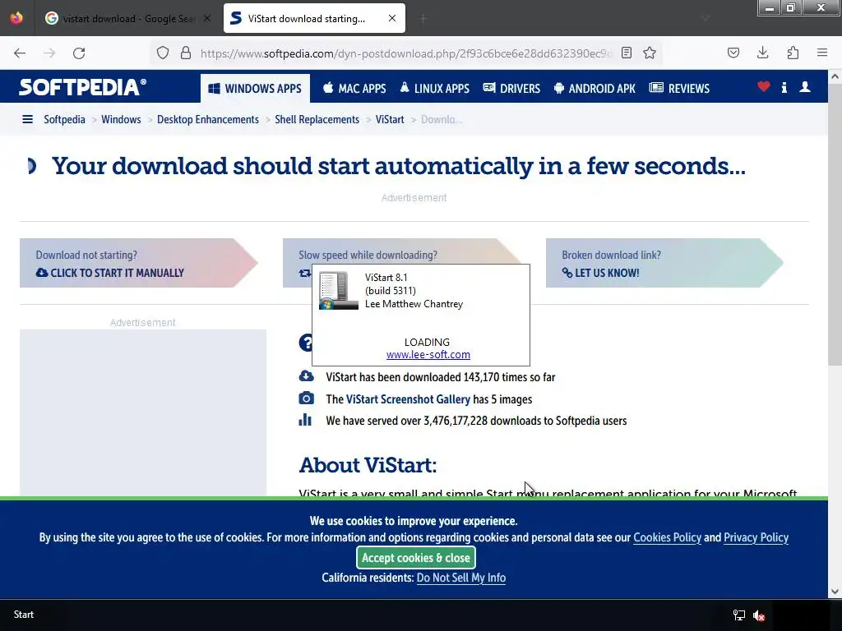Open the Firefox downloads panel
The width and height of the screenshot is (842, 631).
[x=762, y=53]
